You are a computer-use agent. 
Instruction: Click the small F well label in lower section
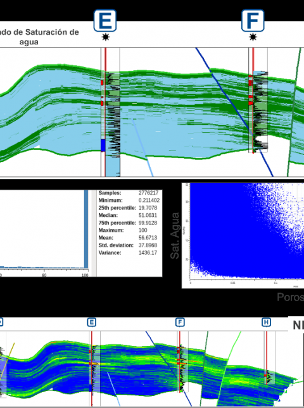(x=180, y=323)
